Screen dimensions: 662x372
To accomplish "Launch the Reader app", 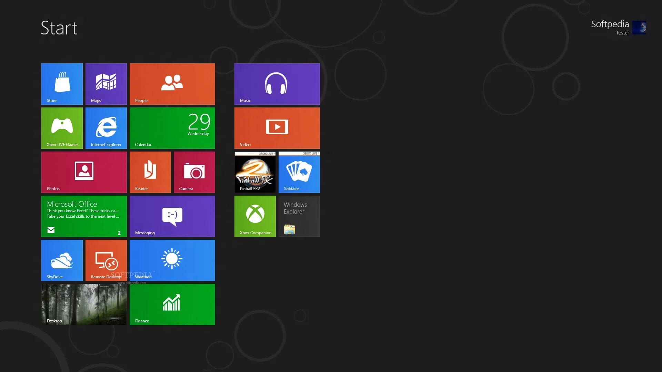I will (x=150, y=172).
